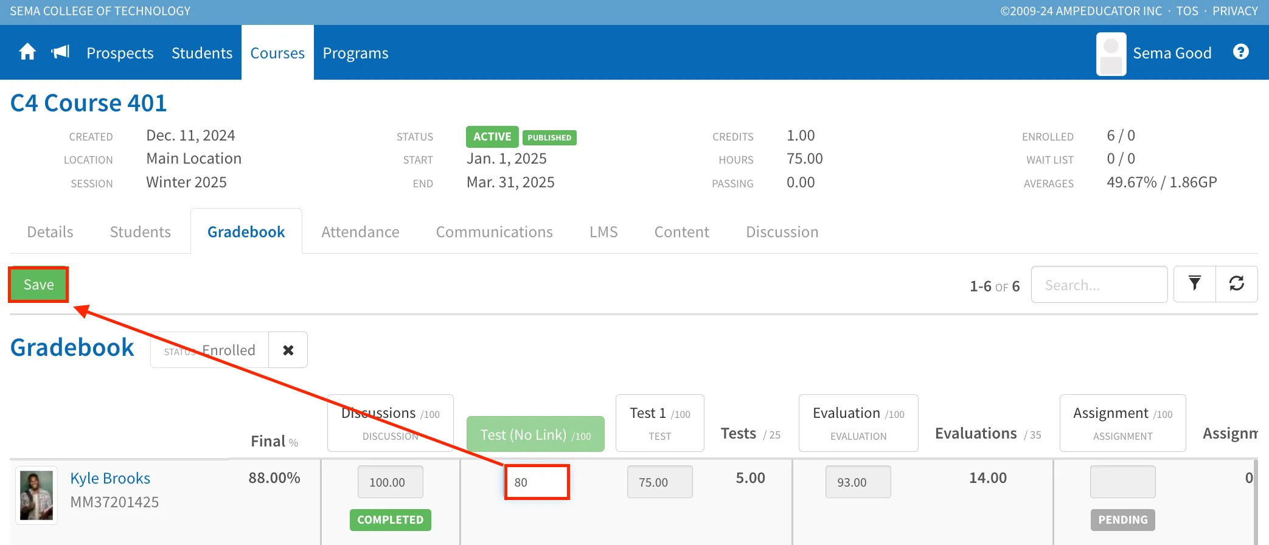
Task: Open the Test 1 column header
Action: [x=660, y=423]
